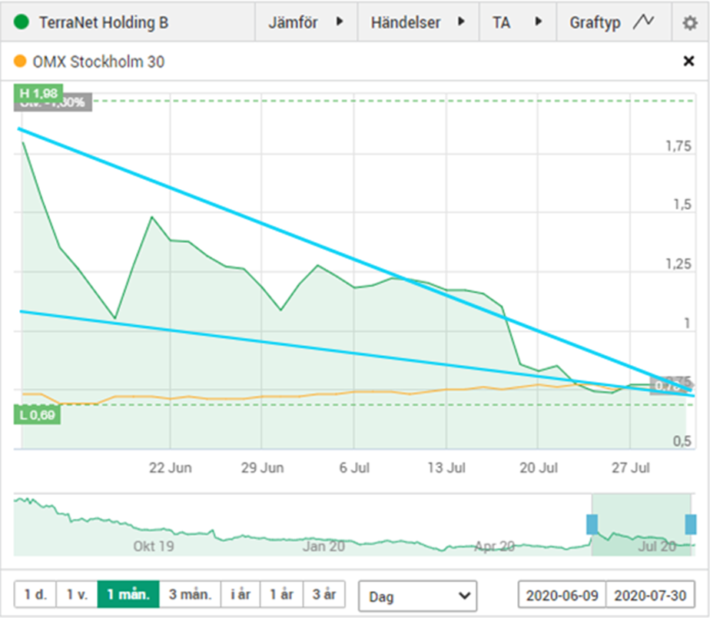Switch to the 1 d. range
The image size is (710, 618).
point(35,594)
